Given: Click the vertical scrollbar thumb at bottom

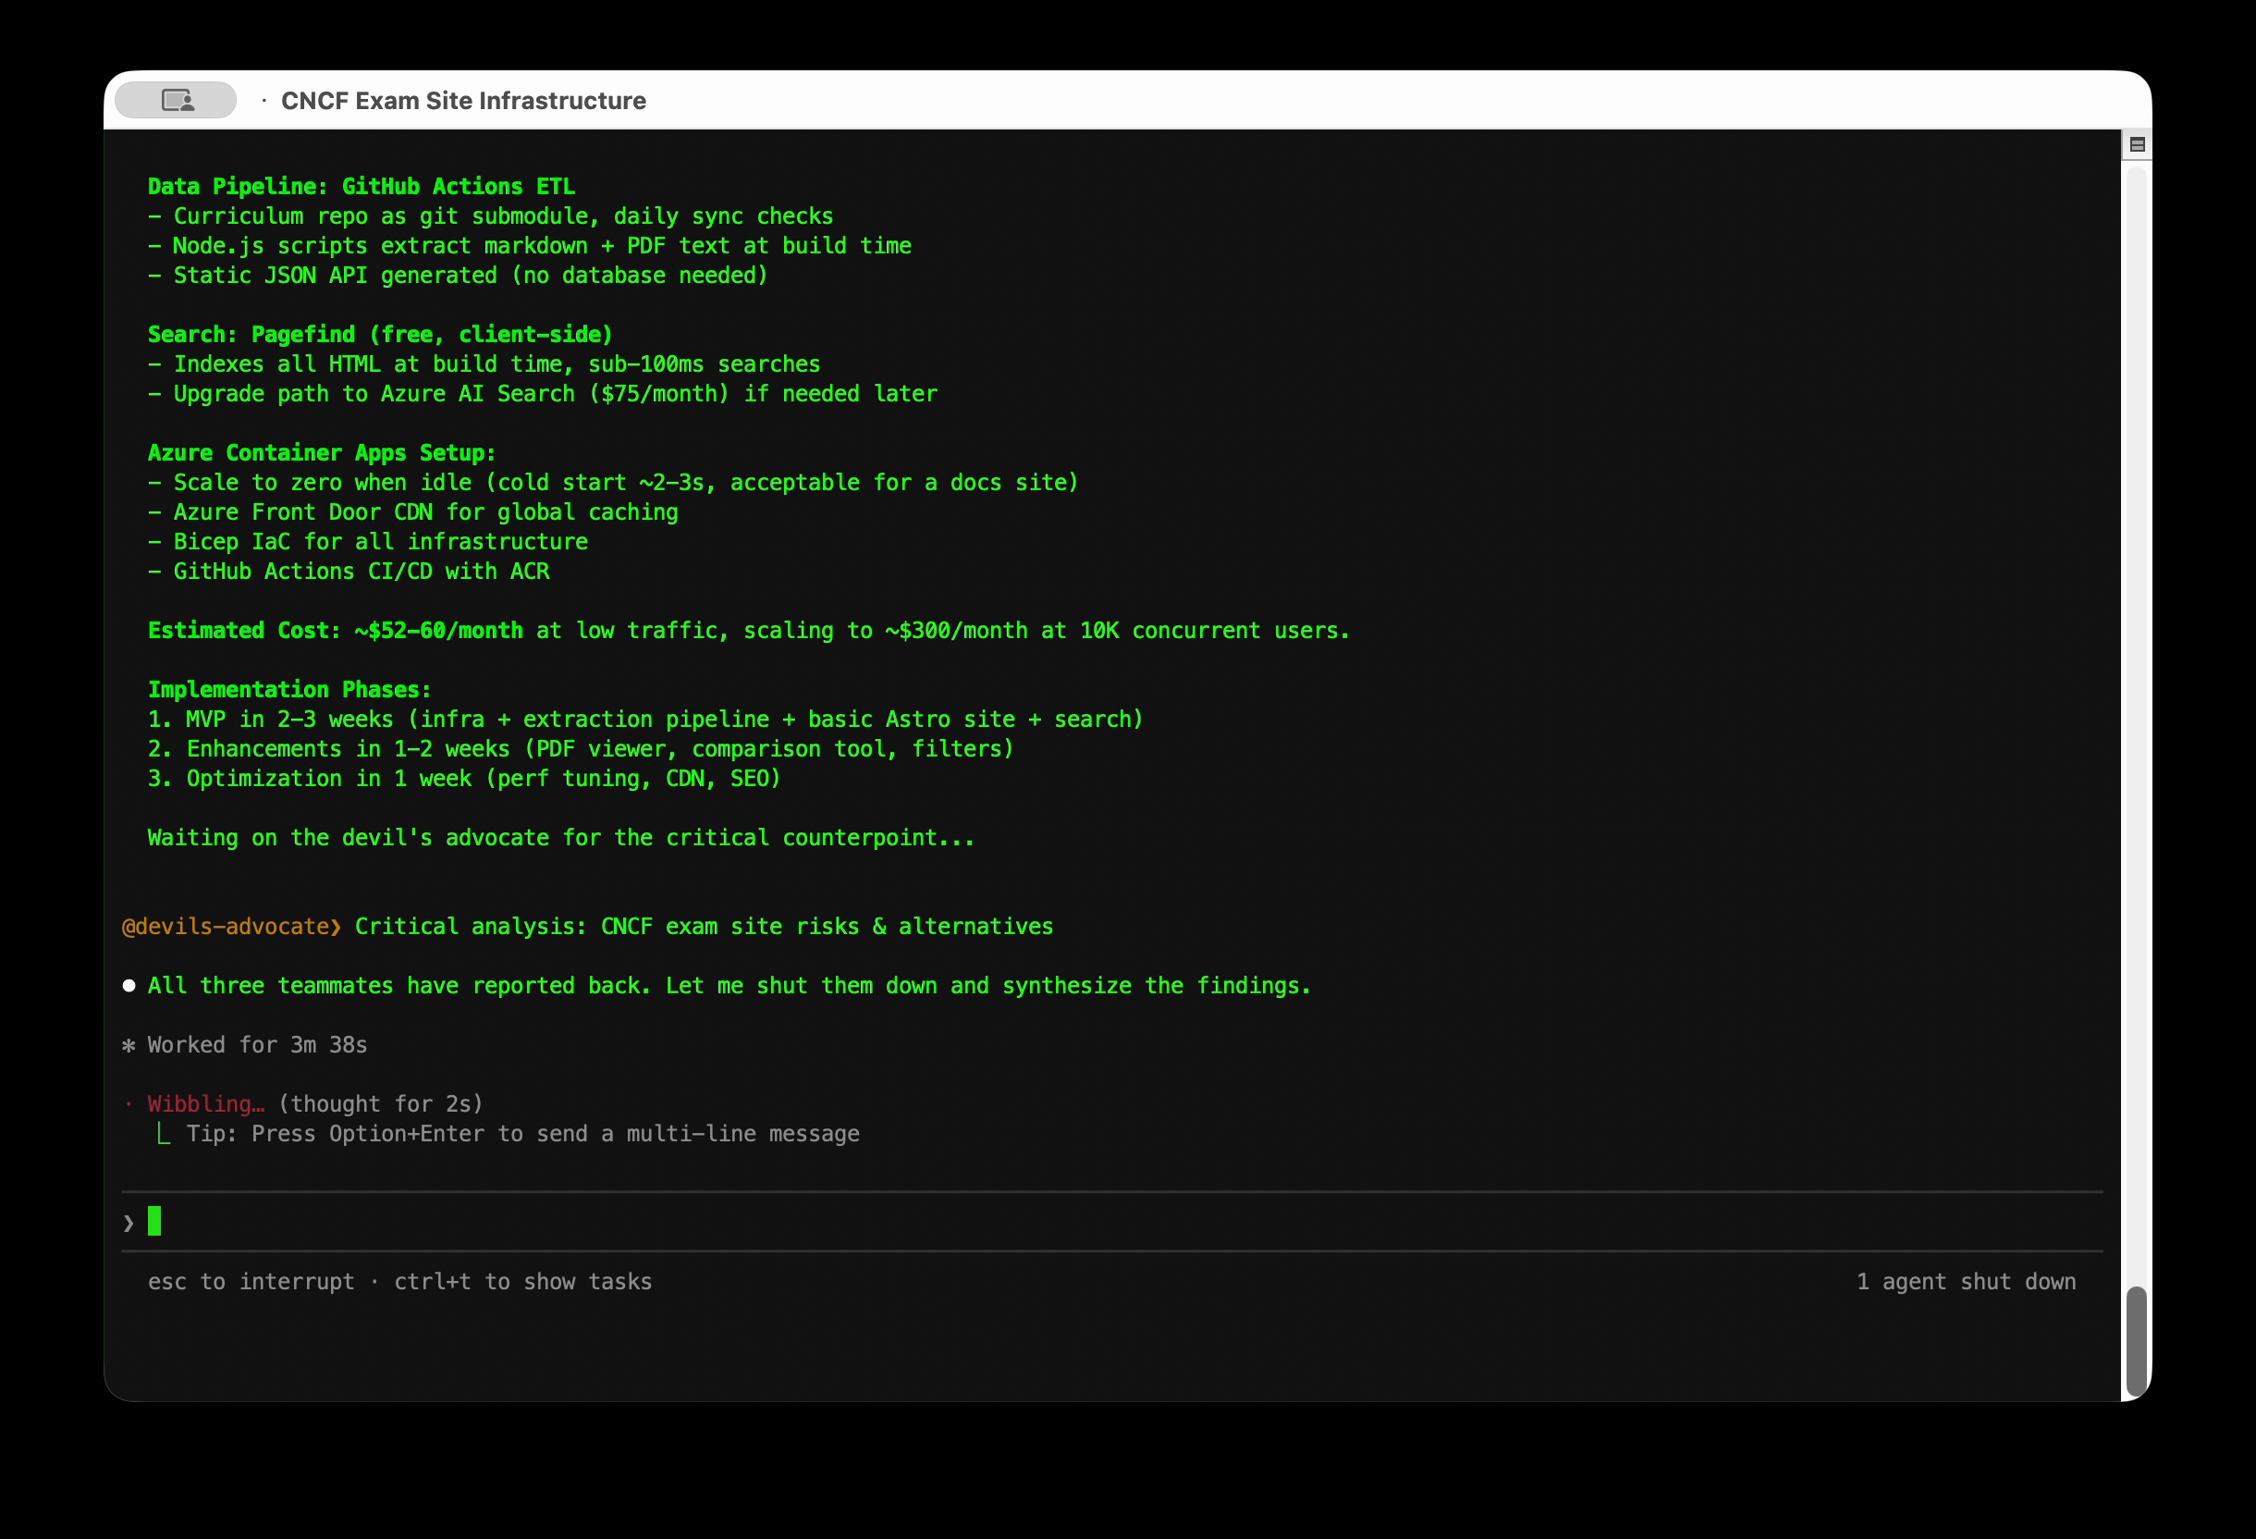Looking at the screenshot, I should (x=2136, y=1340).
